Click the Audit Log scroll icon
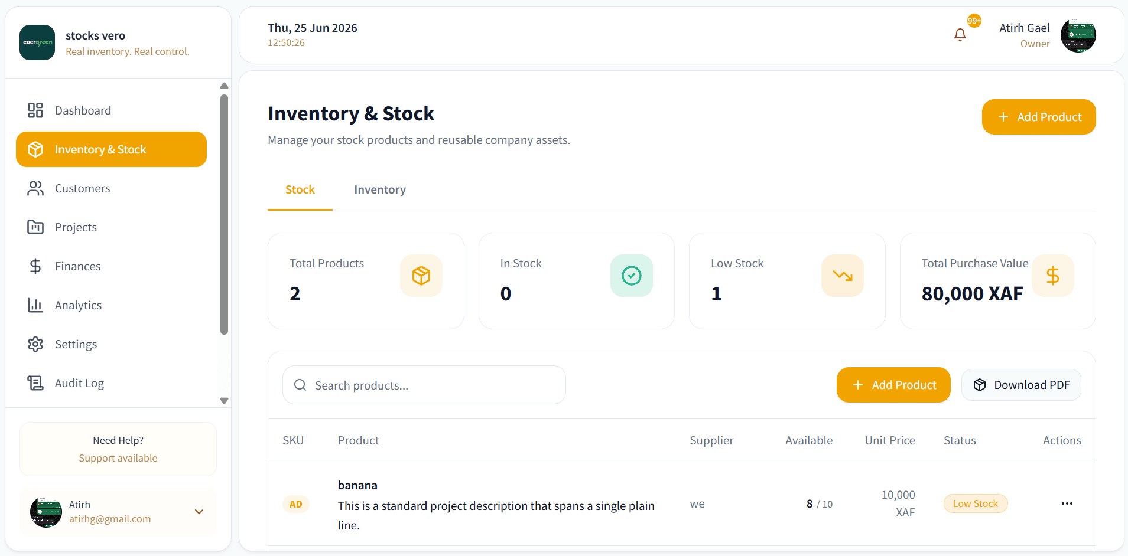Image resolution: width=1128 pixels, height=556 pixels. [x=35, y=383]
